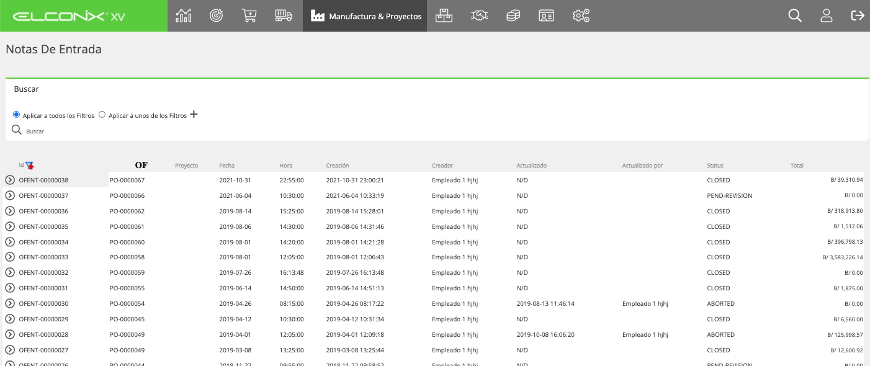Open the analytics bar chart module
870x366 pixels.
point(184,16)
